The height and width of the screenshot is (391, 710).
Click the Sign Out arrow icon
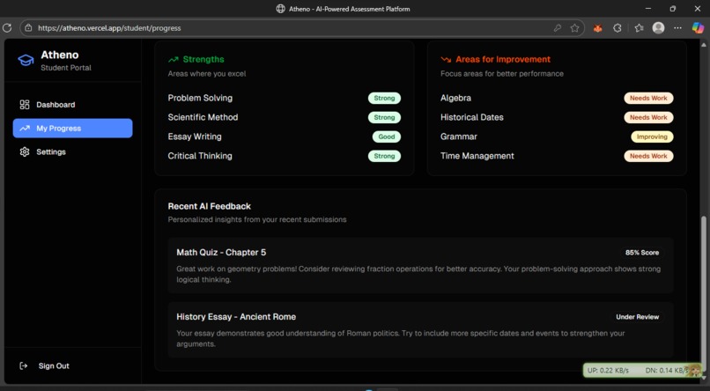[24, 365]
